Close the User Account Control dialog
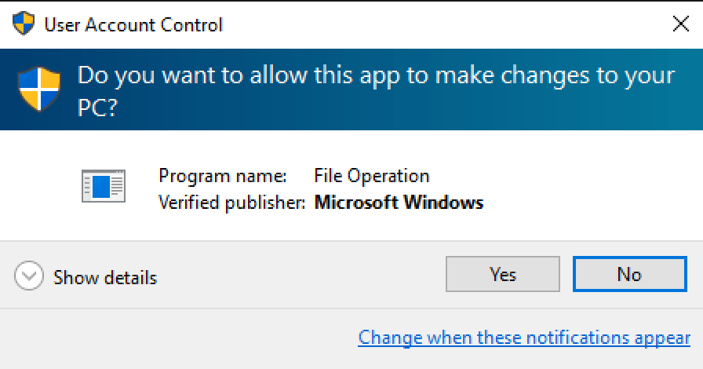703x369 pixels. (680, 24)
